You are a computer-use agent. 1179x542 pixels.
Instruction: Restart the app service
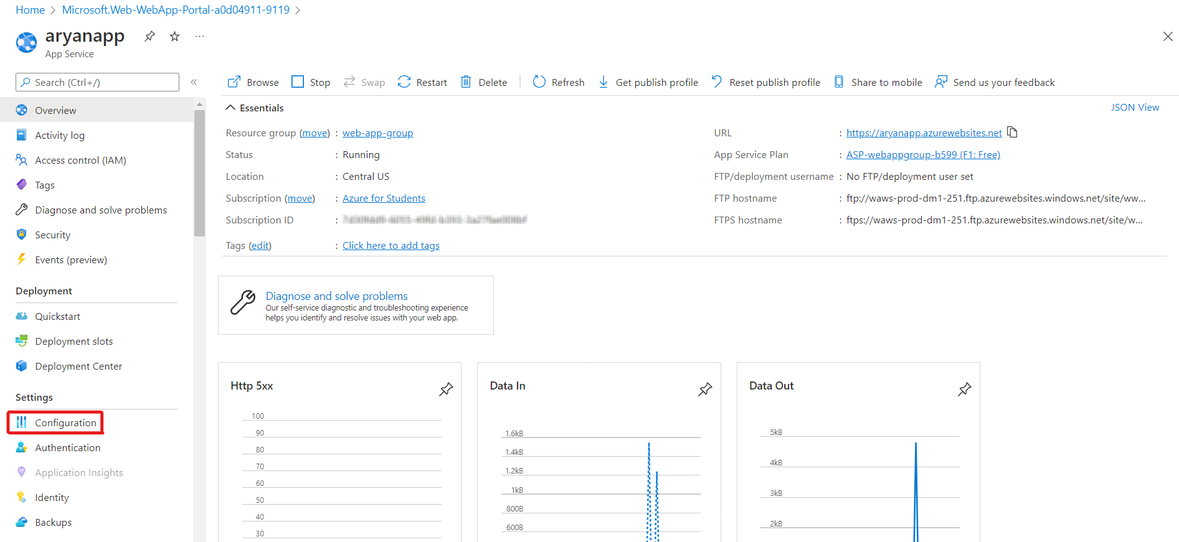[422, 82]
